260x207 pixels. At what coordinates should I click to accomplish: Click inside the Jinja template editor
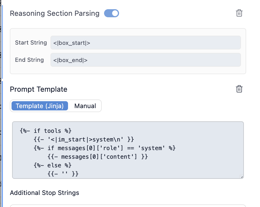click(x=173, y=161)
